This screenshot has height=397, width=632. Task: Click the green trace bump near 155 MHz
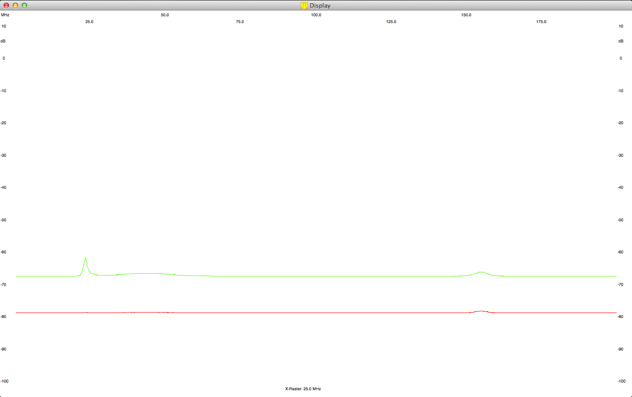[481, 272]
